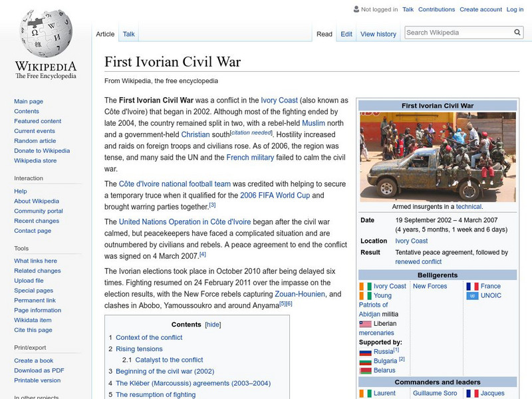Click the Belarus flag icon
Screen dimensions: 532x399
click(364, 370)
